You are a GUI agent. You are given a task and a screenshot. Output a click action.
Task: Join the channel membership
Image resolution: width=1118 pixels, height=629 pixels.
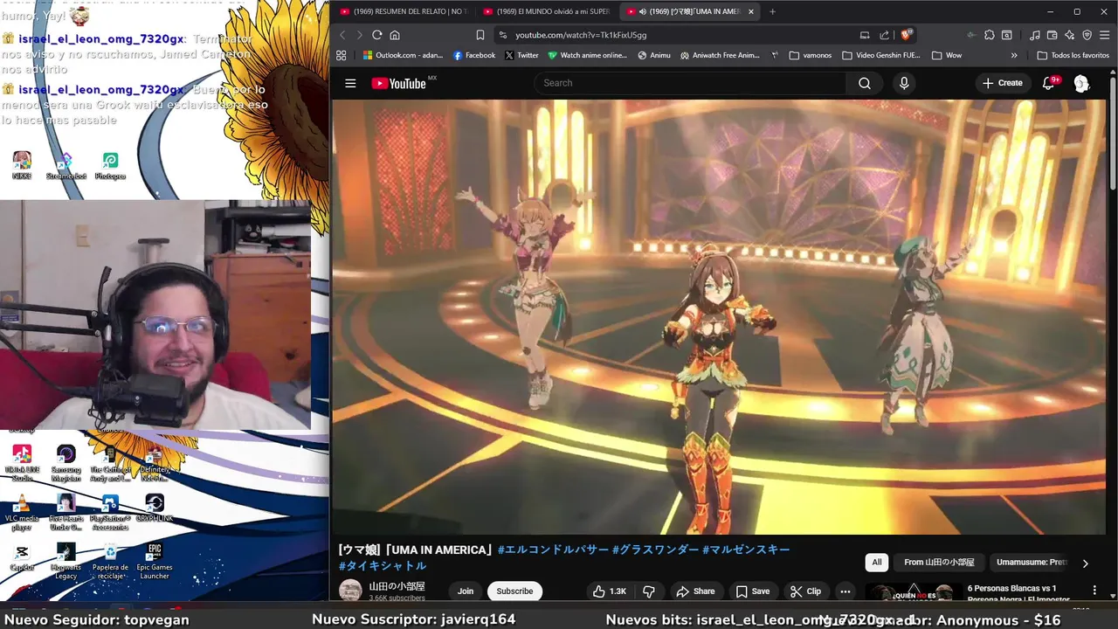tap(466, 591)
